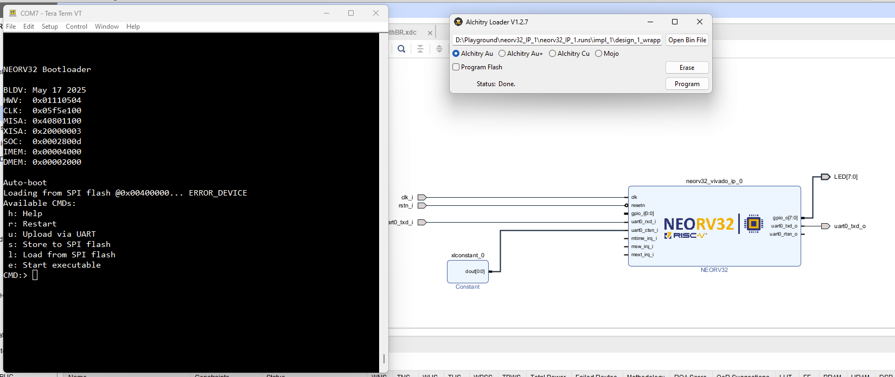Click the Program button in Alchitry Loader
Viewport: 895px width, 377px height.
coord(687,84)
